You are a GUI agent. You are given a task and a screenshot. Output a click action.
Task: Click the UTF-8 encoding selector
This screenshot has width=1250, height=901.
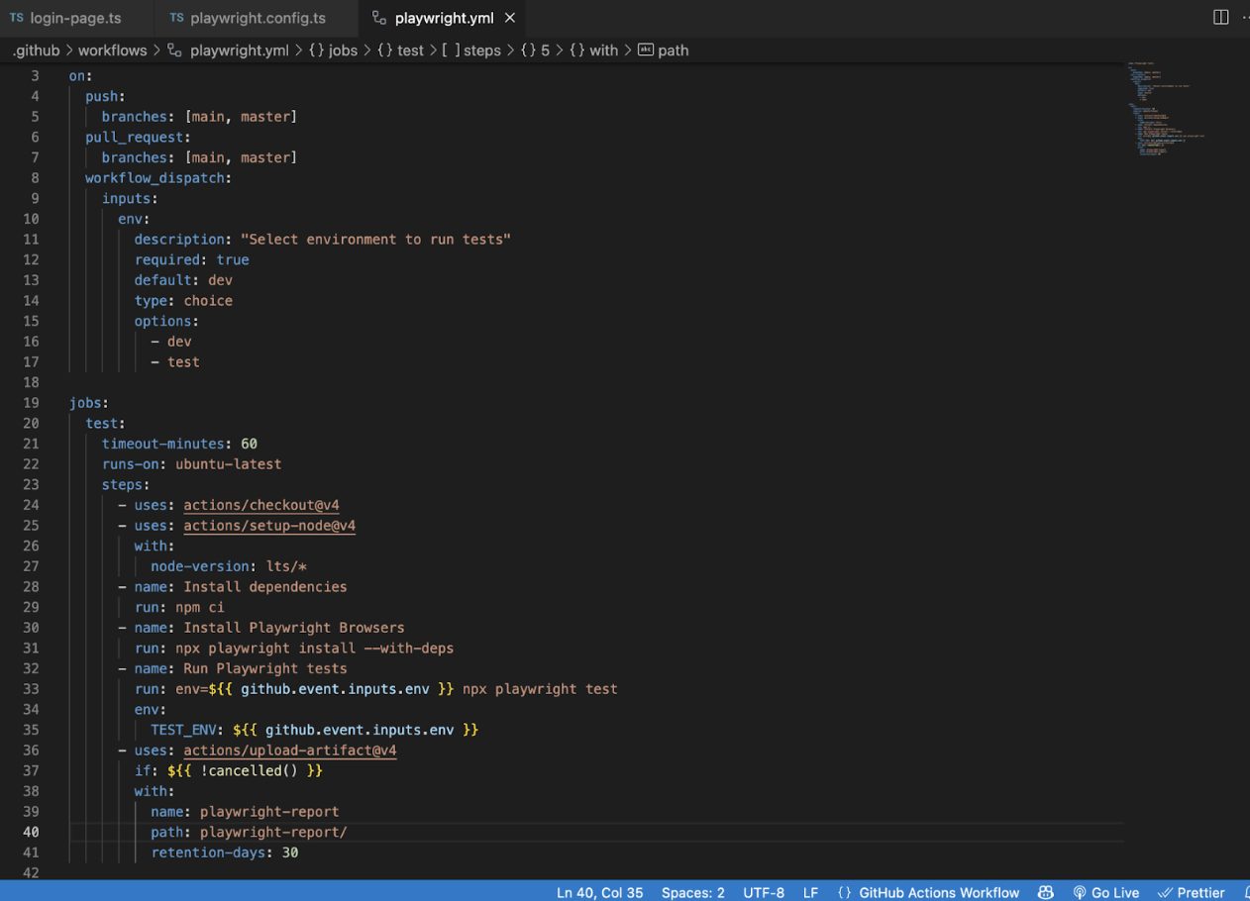point(763,892)
